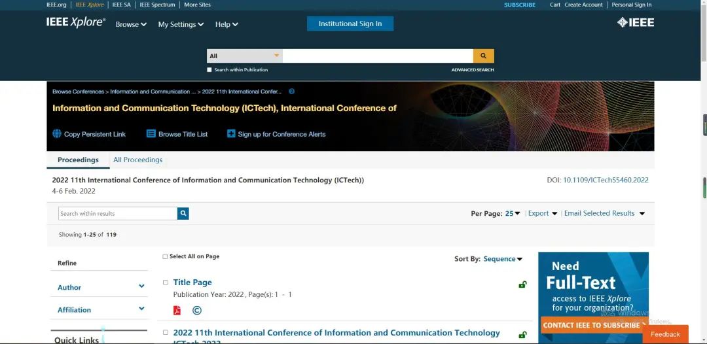Screen dimensions: 707x344
Task: Click the orange search magnifier button
Action: [483, 56]
